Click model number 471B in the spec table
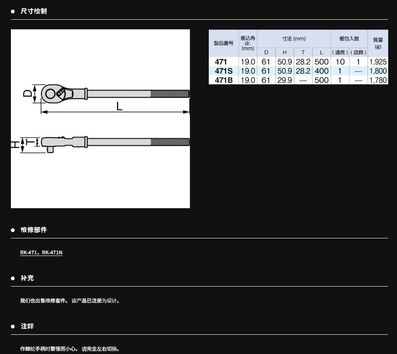The height and width of the screenshot is (354, 397). (223, 80)
